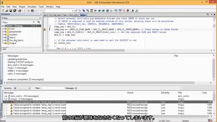Close the Workspace panel
The width and height of the screenshot is (217, 122).
tap(41, 14)
